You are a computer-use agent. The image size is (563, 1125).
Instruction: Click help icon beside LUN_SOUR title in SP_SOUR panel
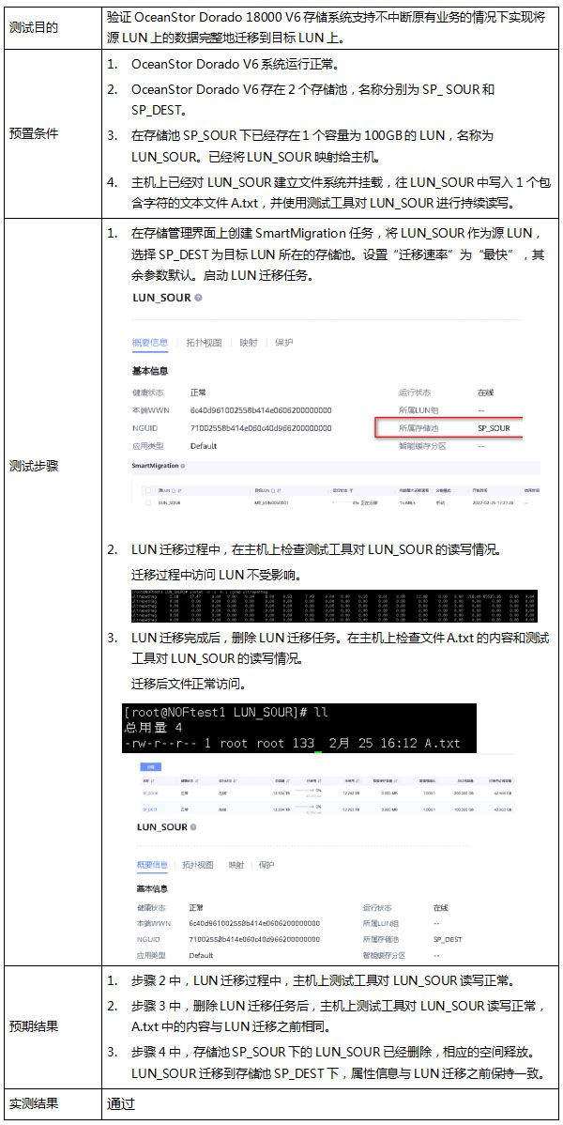coord(198,298)
